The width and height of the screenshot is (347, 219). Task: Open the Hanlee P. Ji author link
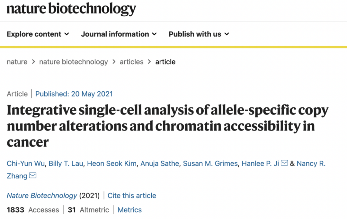[260, 163]
